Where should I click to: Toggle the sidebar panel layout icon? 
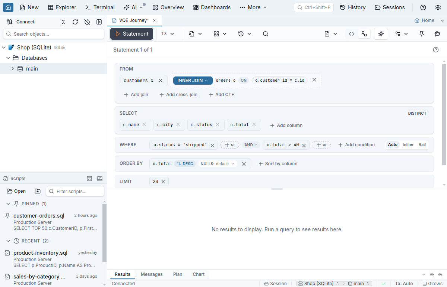click(99, 22)
